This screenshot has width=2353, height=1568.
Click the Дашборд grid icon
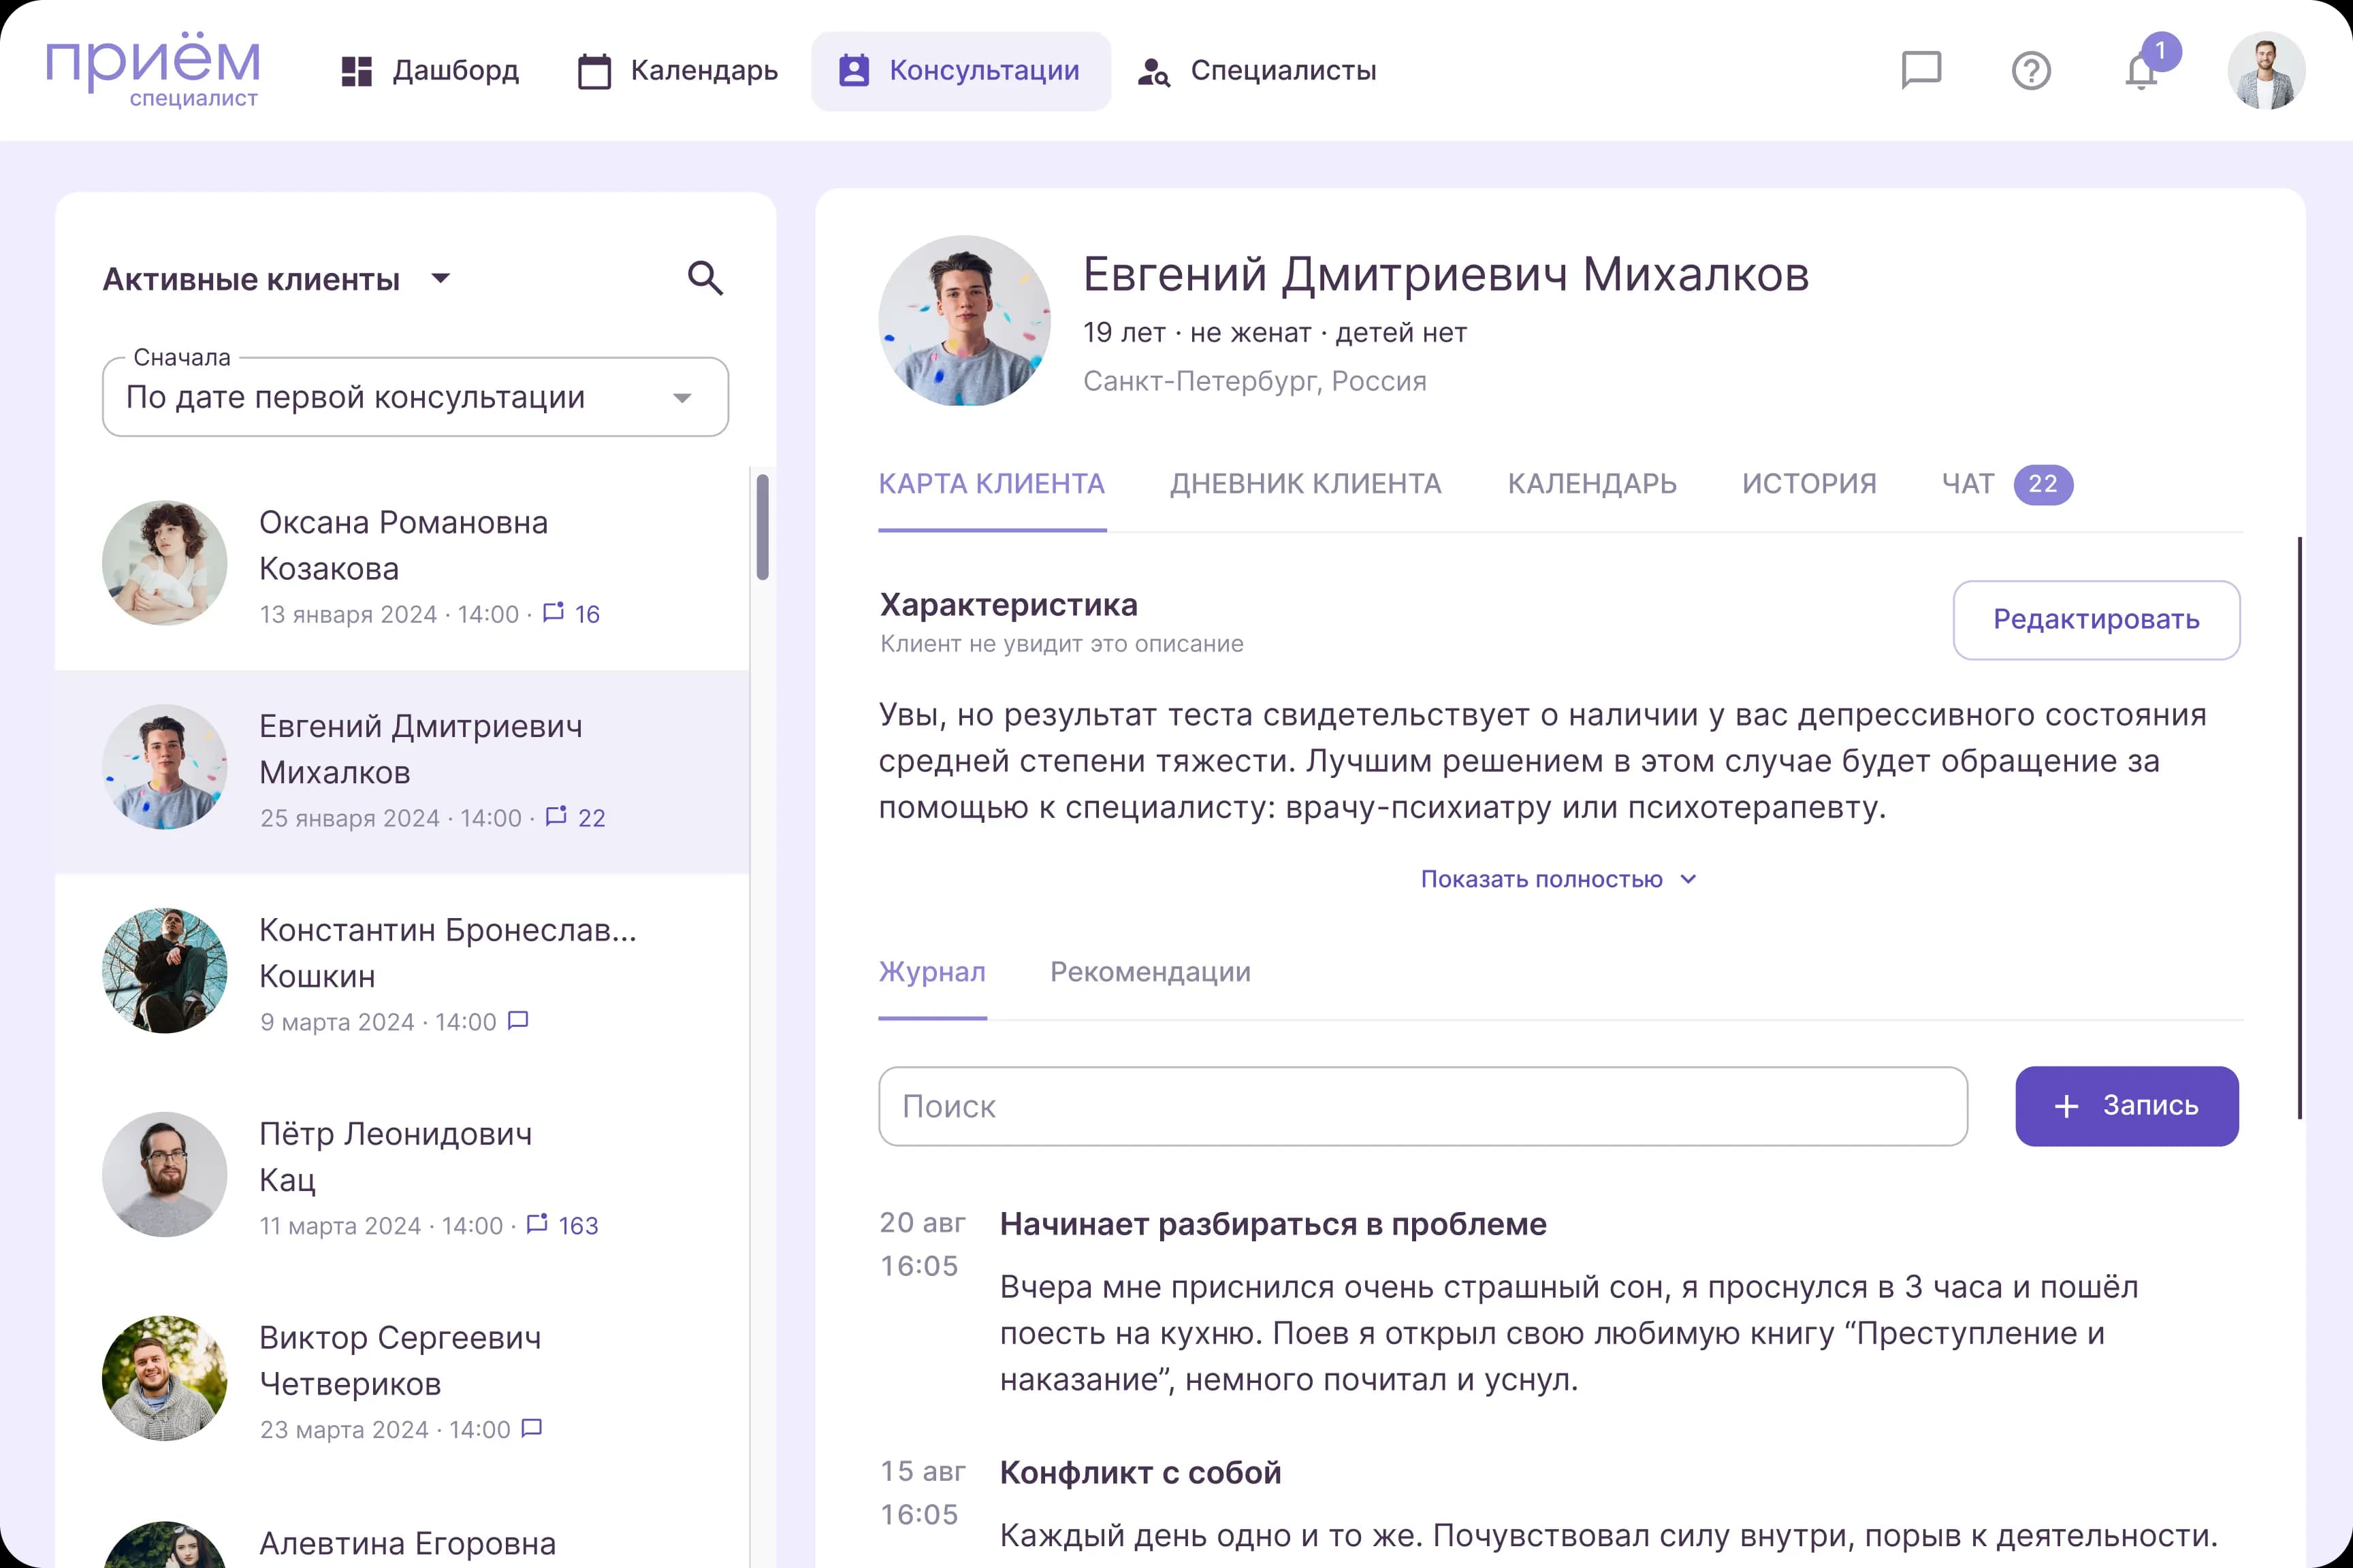tap(356, 71)
